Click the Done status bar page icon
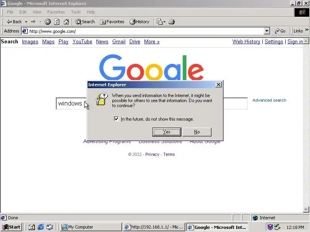The height and width of the screenshot is (232, 310). click(3, 218)
